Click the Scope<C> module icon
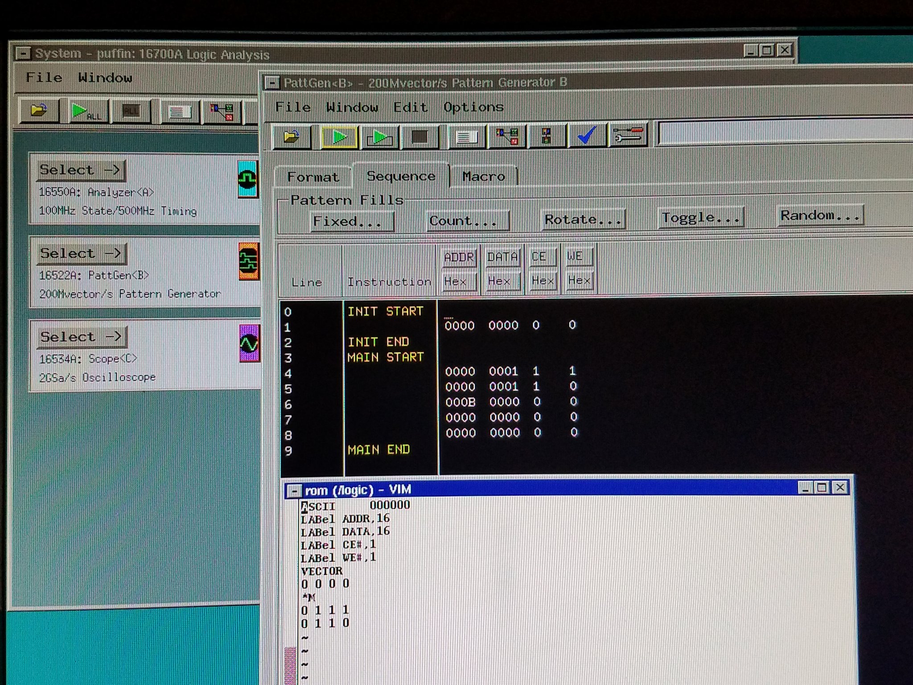The height and width of the screenshot is (685, 913). [x=249, y=343]
